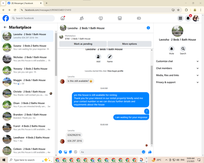
Task: Go back from Marketplace chat list
Action: (x=5, y=27)
